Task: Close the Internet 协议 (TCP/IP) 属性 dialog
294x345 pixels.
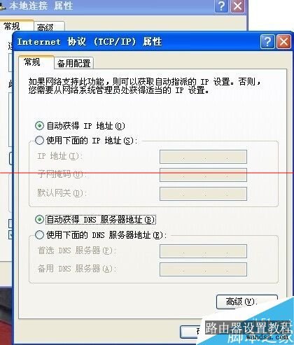Action: click(x=283, y=42)
